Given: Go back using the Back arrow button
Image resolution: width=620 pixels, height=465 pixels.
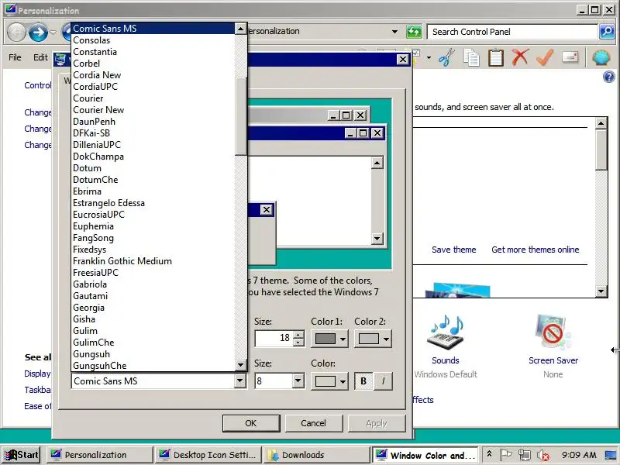Looking at the screenshot, I should (x=16, y=32).
